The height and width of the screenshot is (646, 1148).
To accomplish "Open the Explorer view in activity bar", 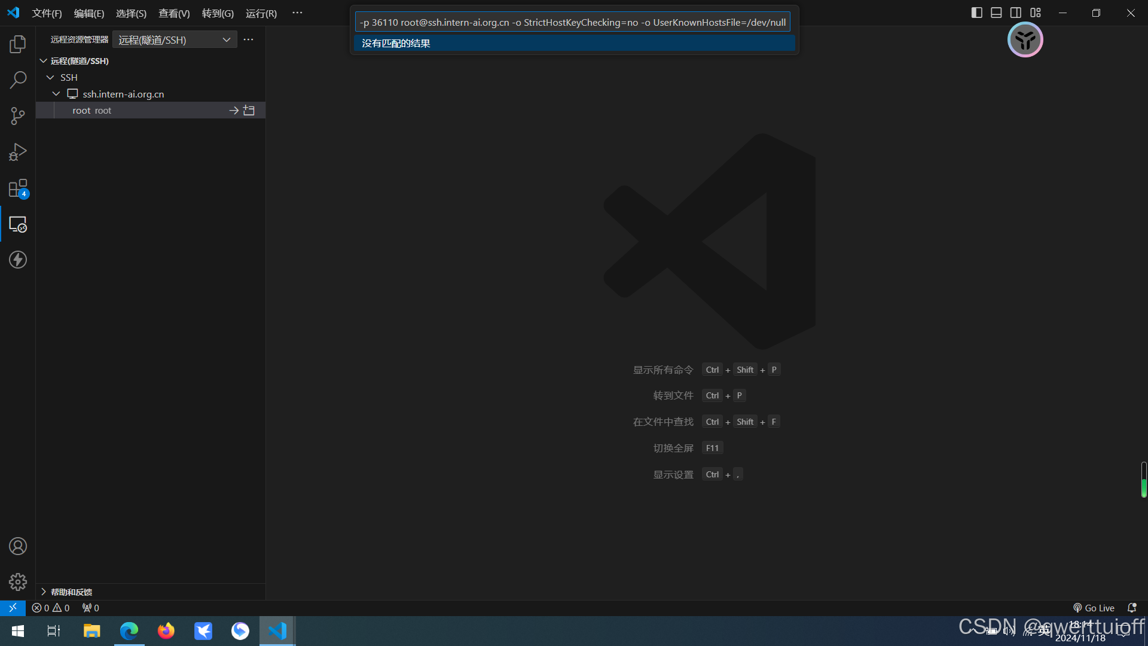I will point(18,44).
